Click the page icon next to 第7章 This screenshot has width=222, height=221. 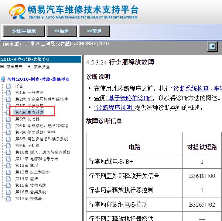click(x=8, y=132)
